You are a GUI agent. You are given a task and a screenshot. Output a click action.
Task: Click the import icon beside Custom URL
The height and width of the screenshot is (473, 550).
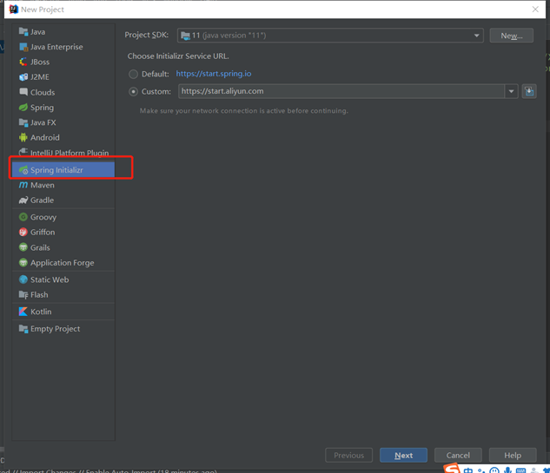click(x=529, y=91)
